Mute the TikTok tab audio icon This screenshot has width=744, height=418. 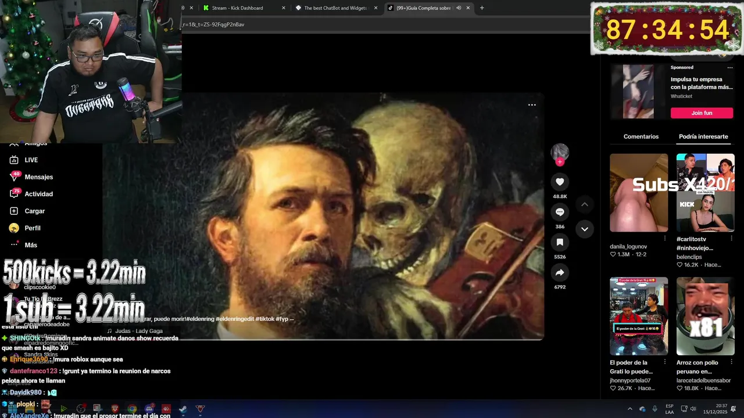pyautogui.click(x=459, y=8)
